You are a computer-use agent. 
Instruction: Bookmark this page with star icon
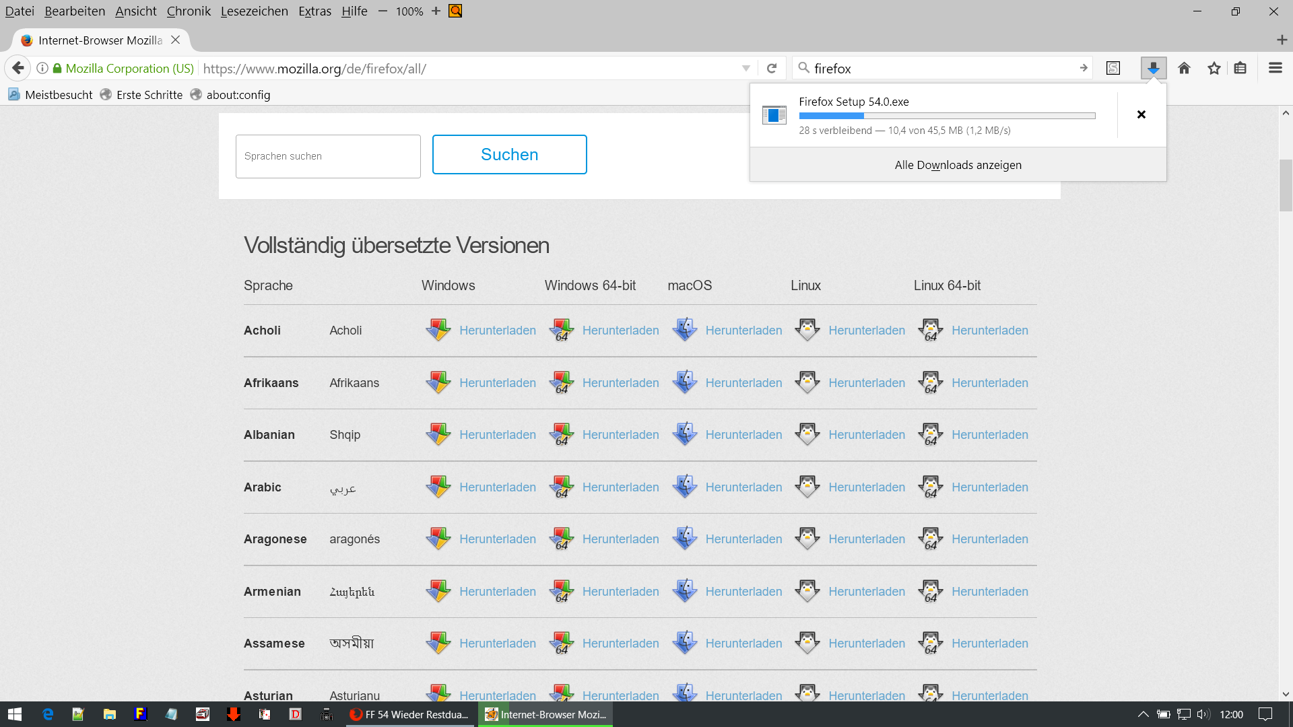[x=1214, y=68]
